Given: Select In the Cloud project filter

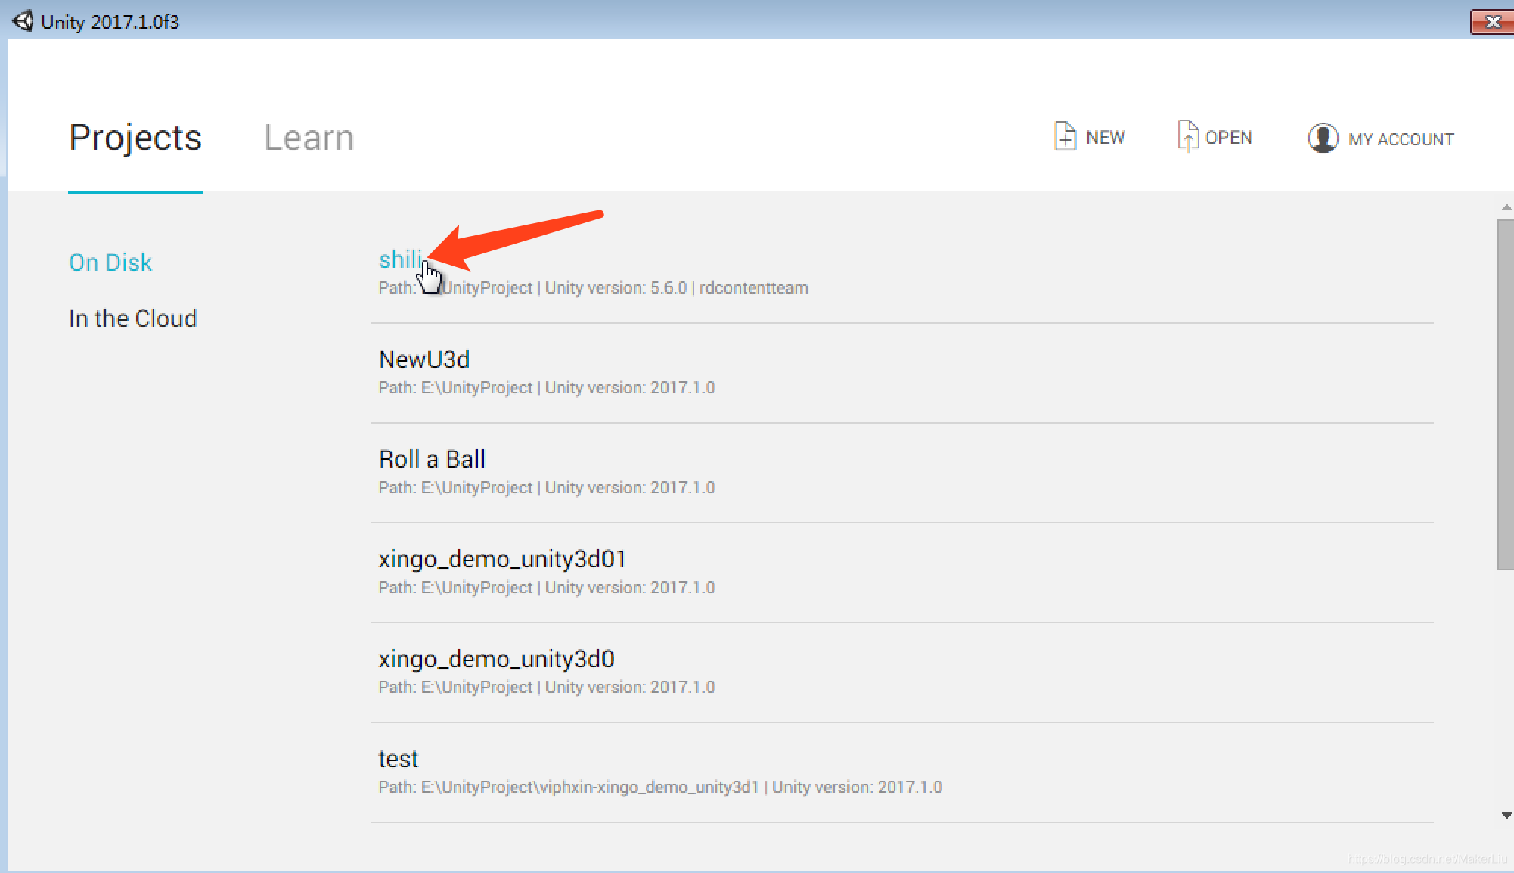Looking at the screenshot, I should (x=132, y=318).
